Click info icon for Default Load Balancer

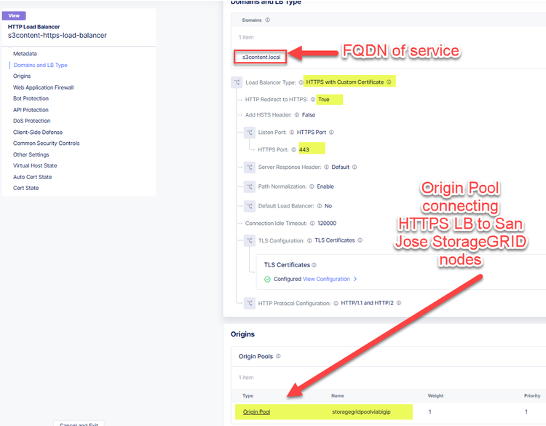point(320,206)
